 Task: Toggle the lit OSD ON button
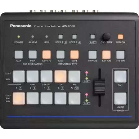click(x=120, y=37)
